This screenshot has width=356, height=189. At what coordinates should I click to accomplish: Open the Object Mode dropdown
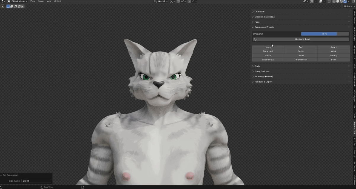[x=17, y=1]
